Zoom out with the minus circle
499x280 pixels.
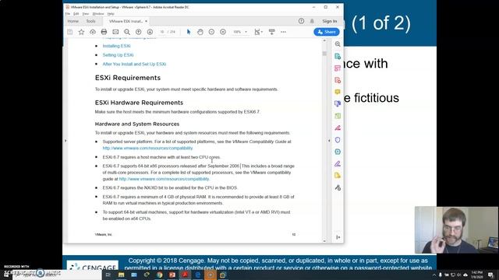point(211,32)
